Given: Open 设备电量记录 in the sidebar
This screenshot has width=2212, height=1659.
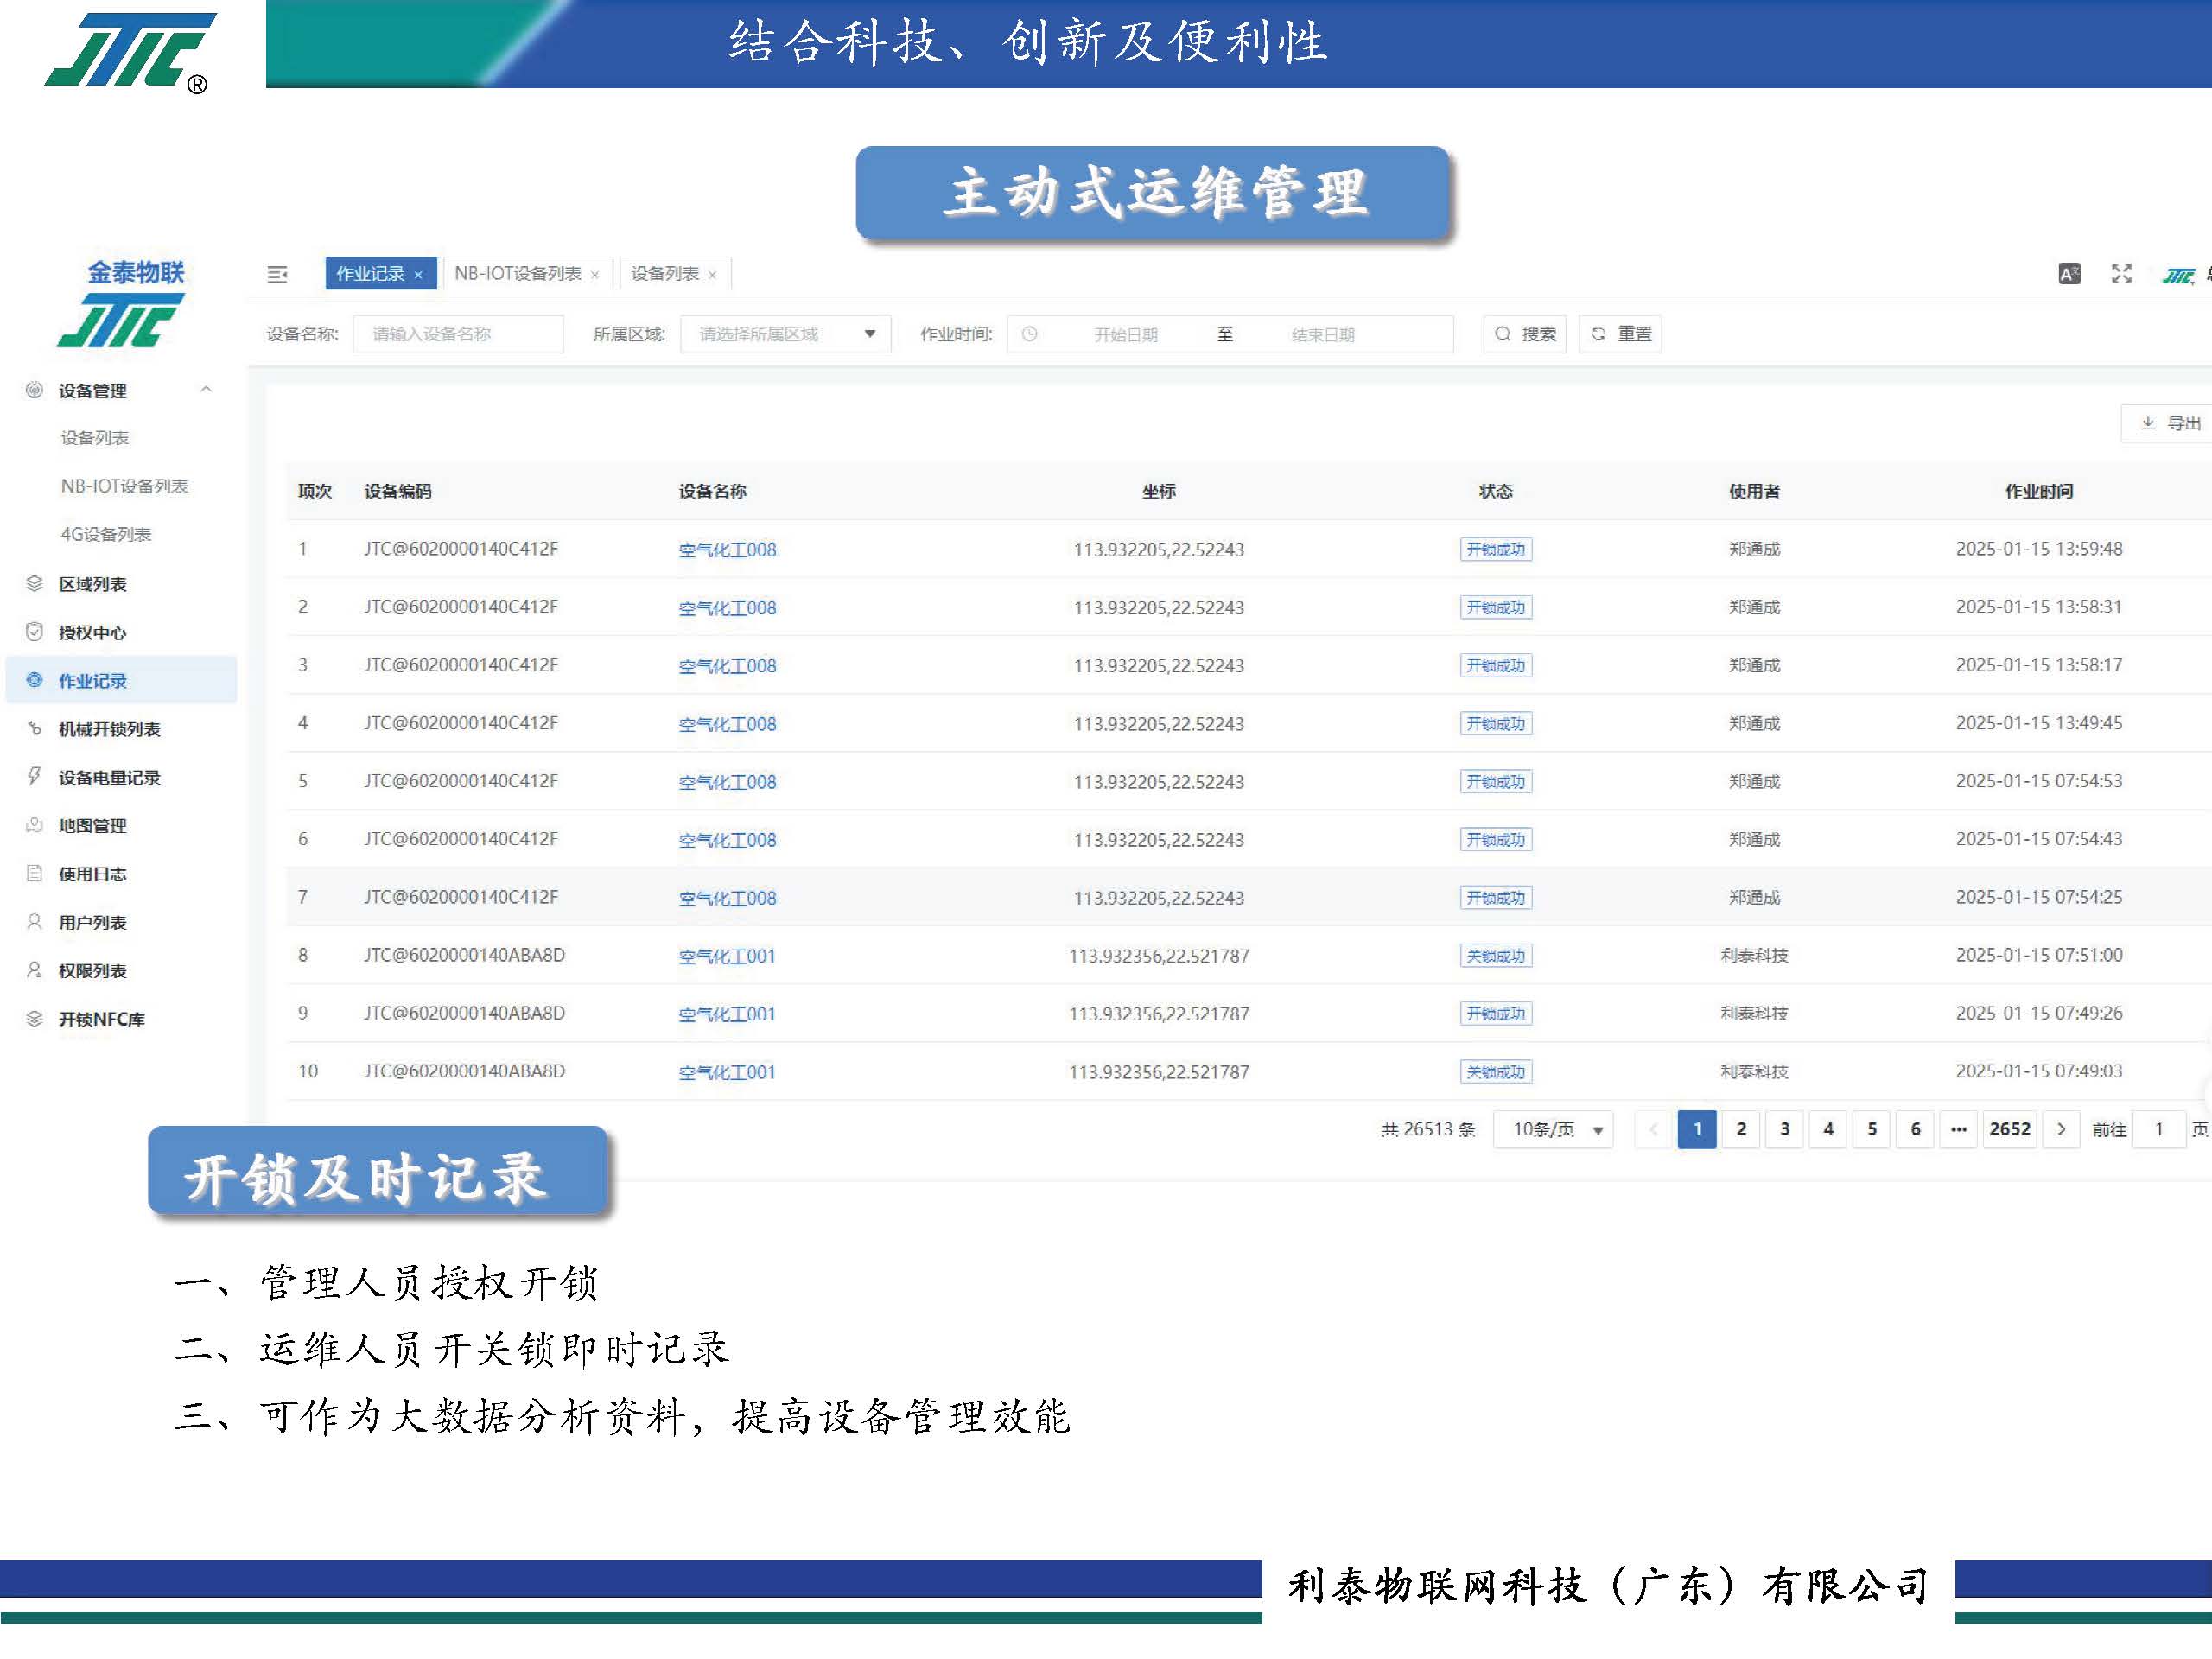Looking at the screenshot, I should [109, 777].
